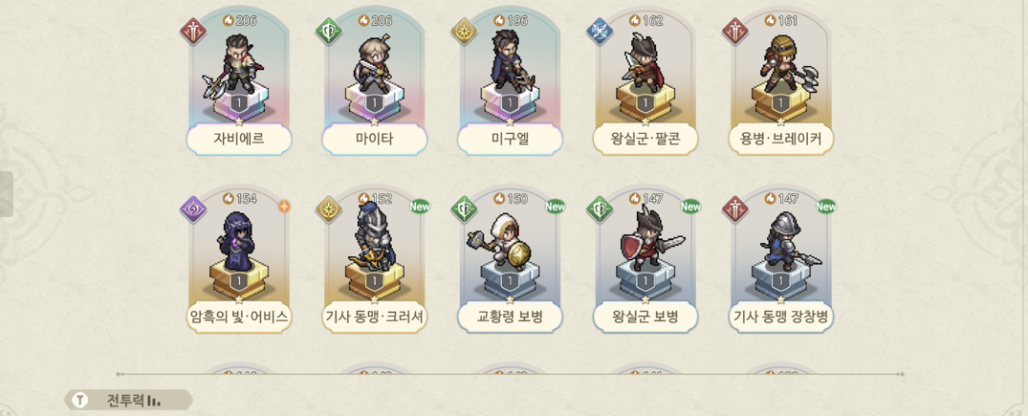The width and height of the screenshot is (1028, 416).
Task: Click the green shield class icon on 마이타
Action: (329, 32)
